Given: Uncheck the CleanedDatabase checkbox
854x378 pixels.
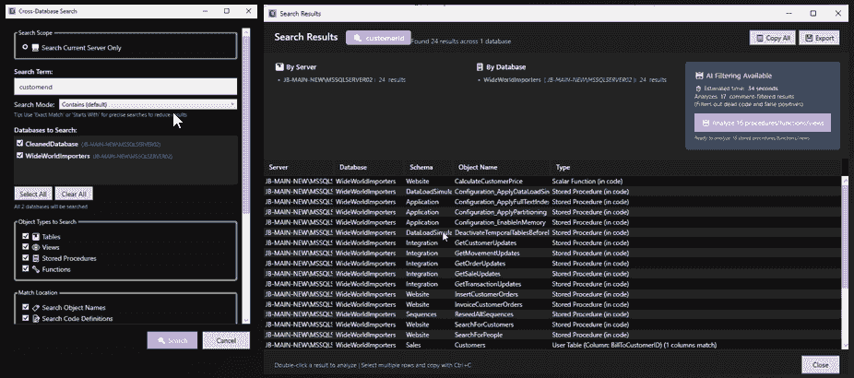Looking at the screenshot, I should [x=20, y=145].
